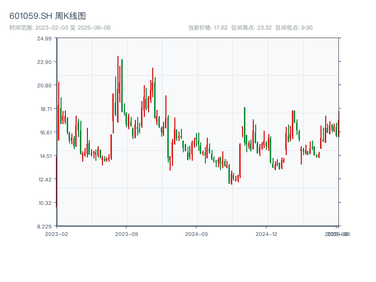Screen dimensions: 376x282
Task: Click the 2024-12 x-axis date label
Action: point(267,234)
